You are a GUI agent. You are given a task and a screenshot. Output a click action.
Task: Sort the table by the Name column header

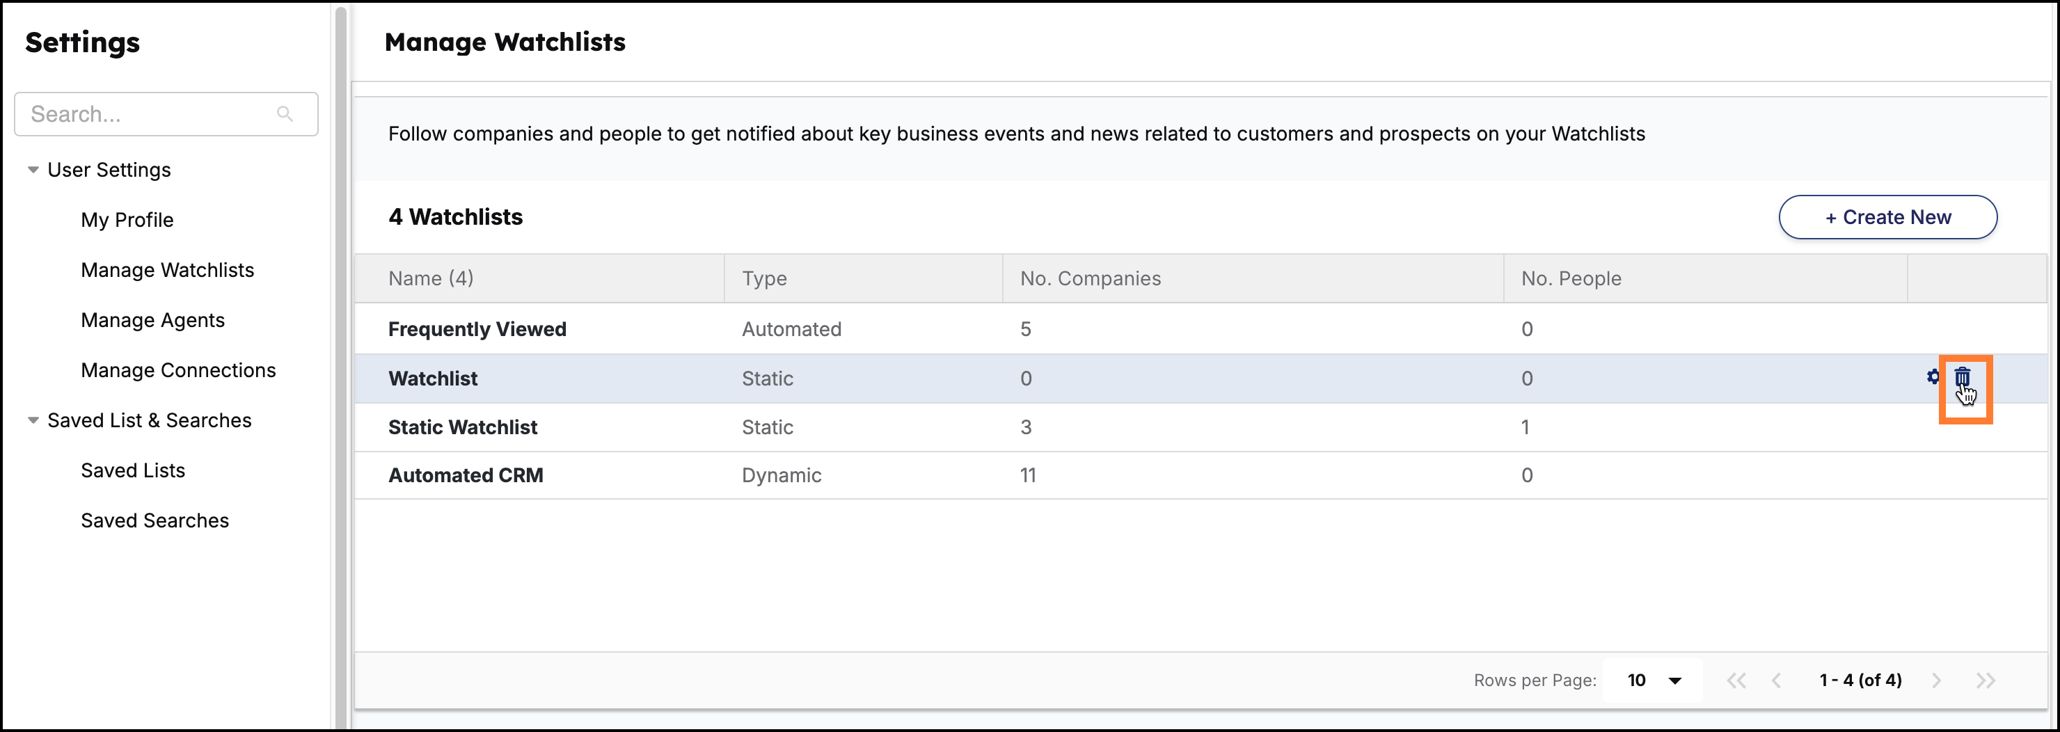pyautogui.click(x=431, y=278)
